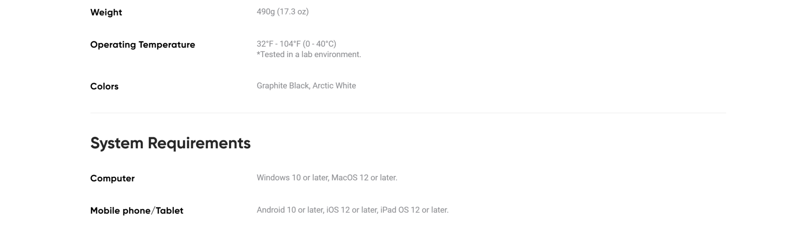804x238 pixels.
Task: Select the Colors specification label
Action: [x=104, y=86]
